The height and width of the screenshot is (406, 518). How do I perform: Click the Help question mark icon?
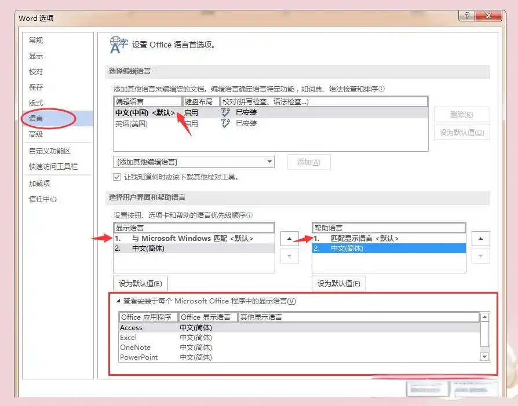pyautogui.click(x=467, y=16)
